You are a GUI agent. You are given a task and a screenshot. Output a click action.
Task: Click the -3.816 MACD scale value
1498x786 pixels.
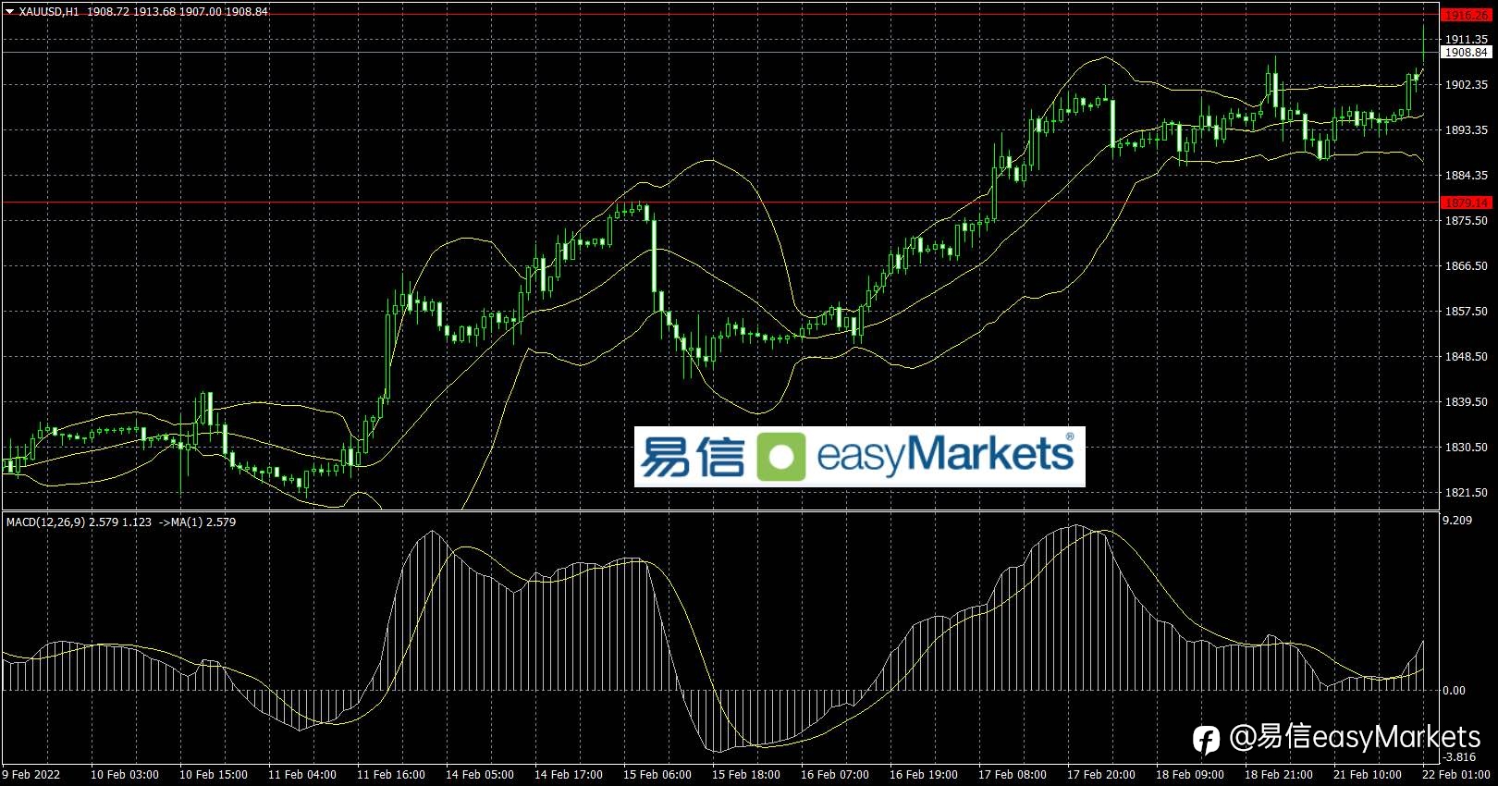[1460, 757]
